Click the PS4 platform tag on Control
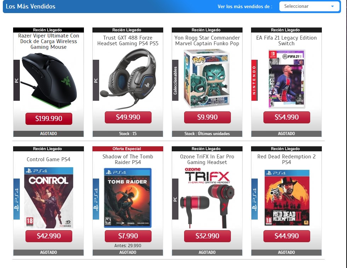Screen dimensions: 347x268 click(17, 199)
